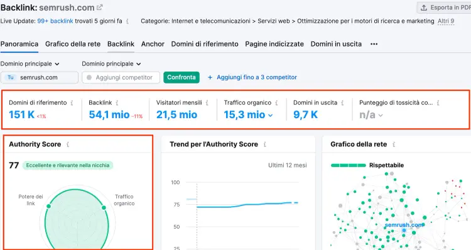This screenshot has height=250, width=471.
Task: Go to Domini di riferimento tab
Action: [205, 44]
